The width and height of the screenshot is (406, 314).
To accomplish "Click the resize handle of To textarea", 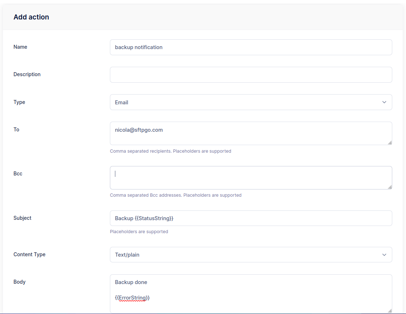I will click(x=389, y=143).
